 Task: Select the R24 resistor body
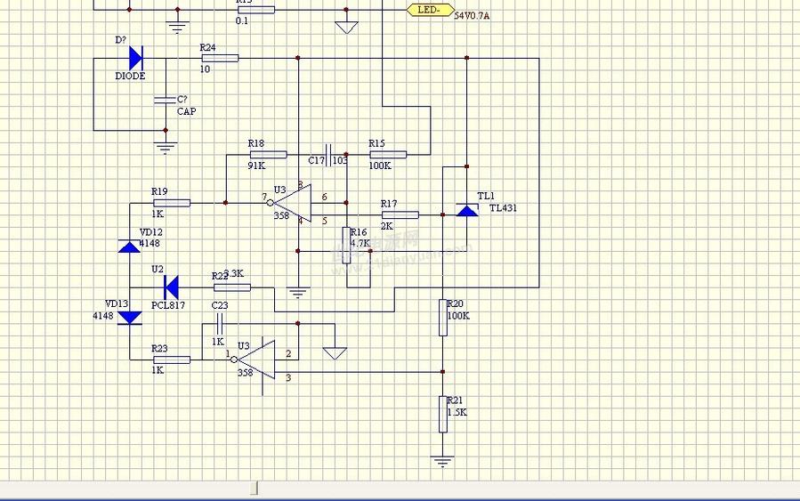(220, 58)
